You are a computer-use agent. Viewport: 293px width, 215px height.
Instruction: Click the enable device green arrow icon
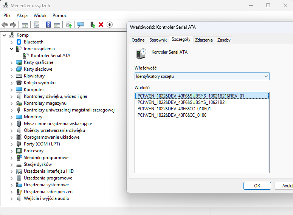(x=92, y=25)
